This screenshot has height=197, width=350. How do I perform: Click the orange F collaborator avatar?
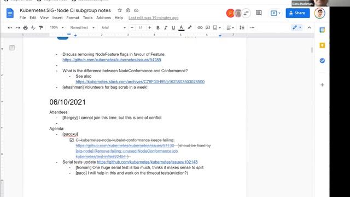(230, 13)
